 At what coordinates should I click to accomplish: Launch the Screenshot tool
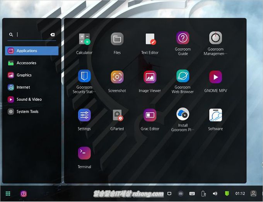[x=117, y=77]
